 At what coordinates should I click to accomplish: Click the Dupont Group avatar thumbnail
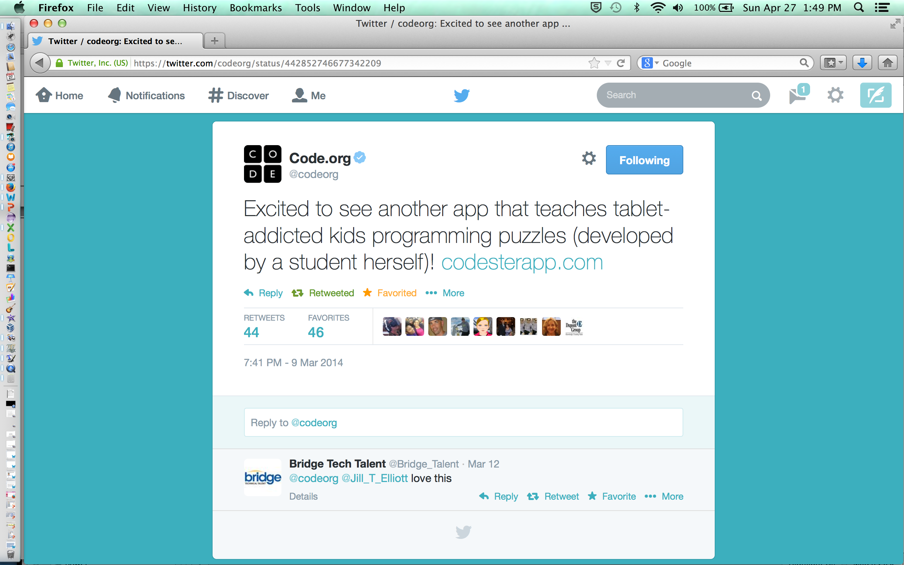tap(574, 327)
